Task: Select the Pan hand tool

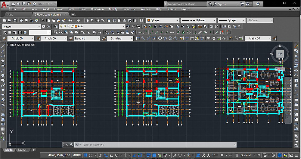Action: point(88,20)
